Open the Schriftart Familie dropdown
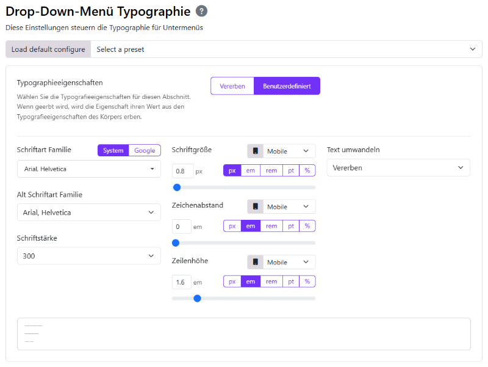The image size is (488, 367). [88, 169]
